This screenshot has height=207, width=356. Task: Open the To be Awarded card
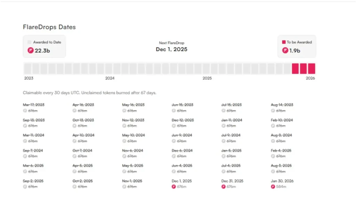297,46
